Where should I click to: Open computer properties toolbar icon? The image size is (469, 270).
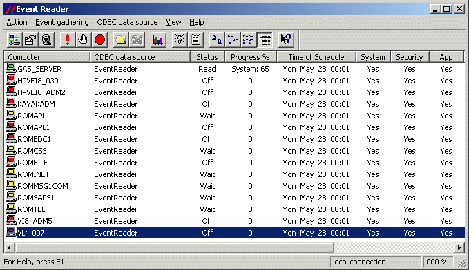30,40
